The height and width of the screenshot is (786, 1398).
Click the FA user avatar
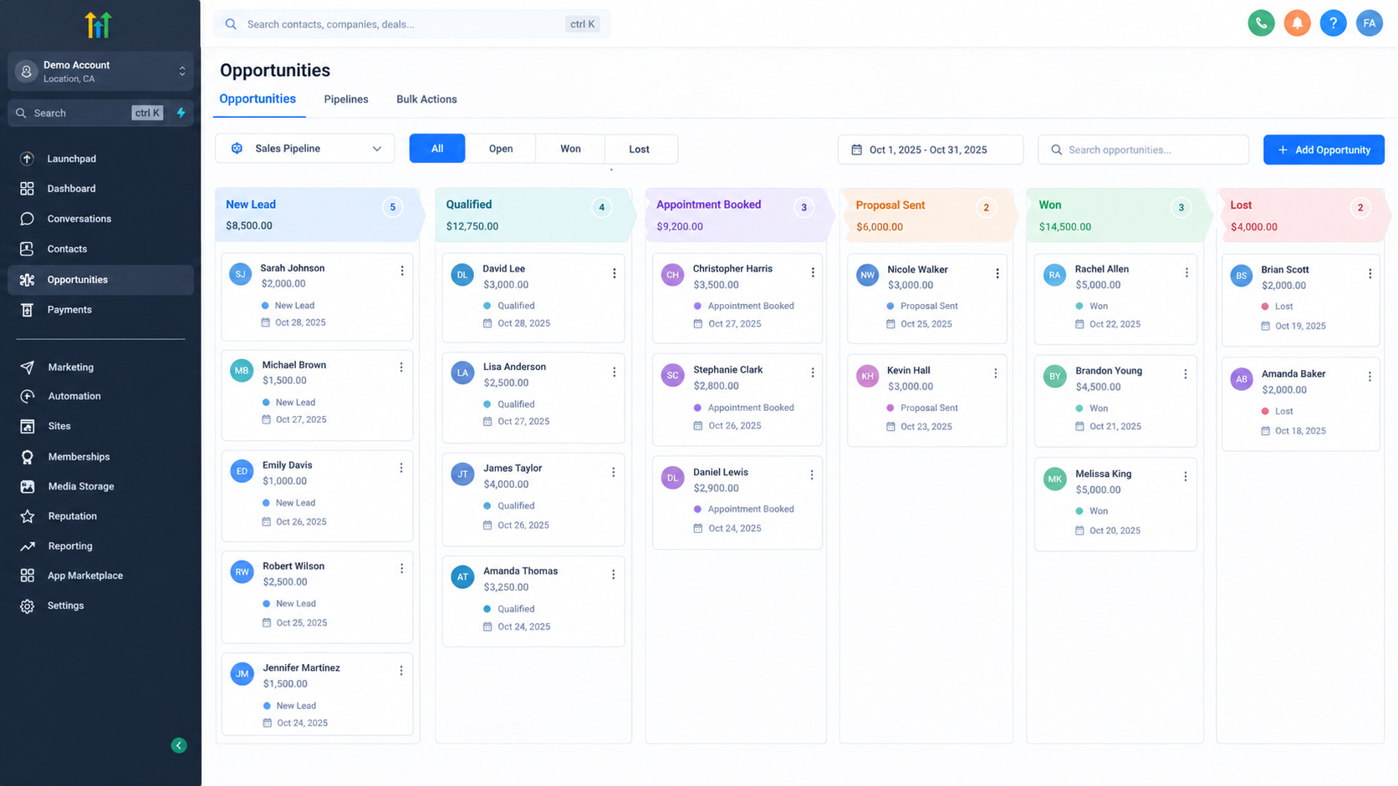pos(1369,23)
